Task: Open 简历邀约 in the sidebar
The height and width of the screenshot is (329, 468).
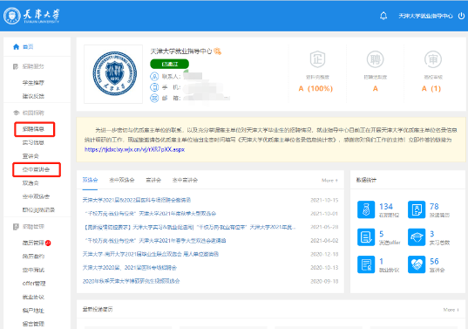Action: (x=33, y=257)
